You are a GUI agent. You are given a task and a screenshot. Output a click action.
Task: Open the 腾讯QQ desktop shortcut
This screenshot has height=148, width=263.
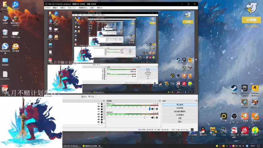click(x=203, y=131)
